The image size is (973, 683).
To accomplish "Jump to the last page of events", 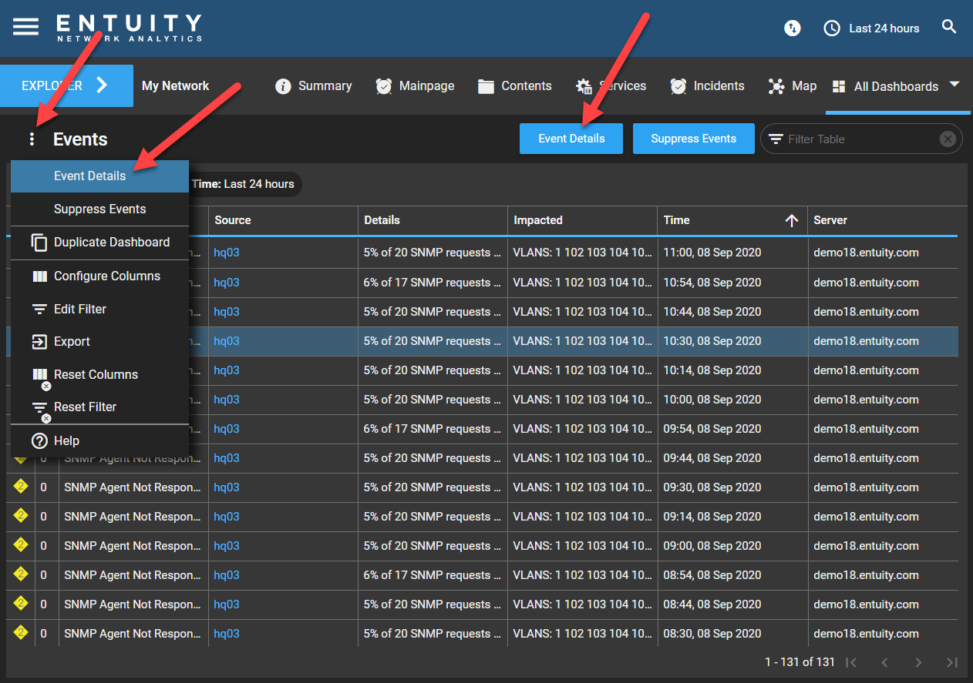I will point(952,662).
